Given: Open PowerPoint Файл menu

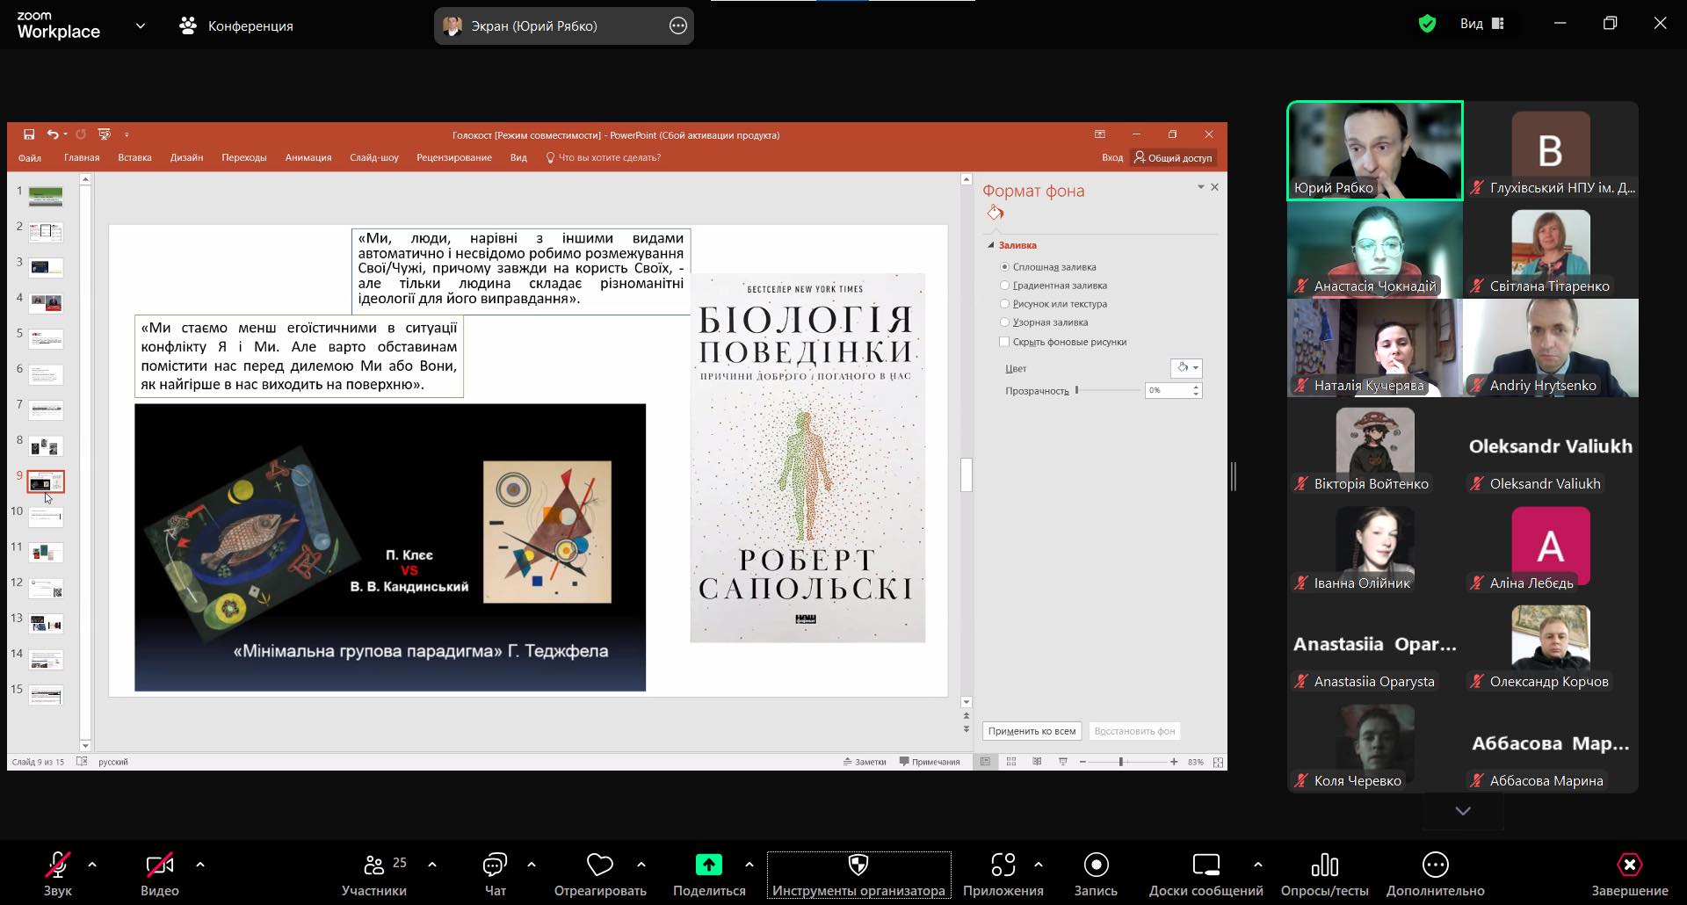Looking at the screenshot, I should [x=30, y=158].
